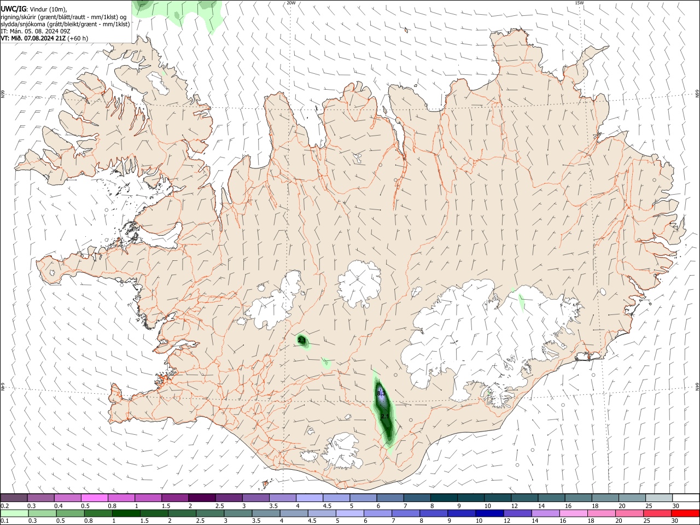Select the crimson 25 swatch in lower legend
Screen dimensions: 700x525
(x=657, y=514)
